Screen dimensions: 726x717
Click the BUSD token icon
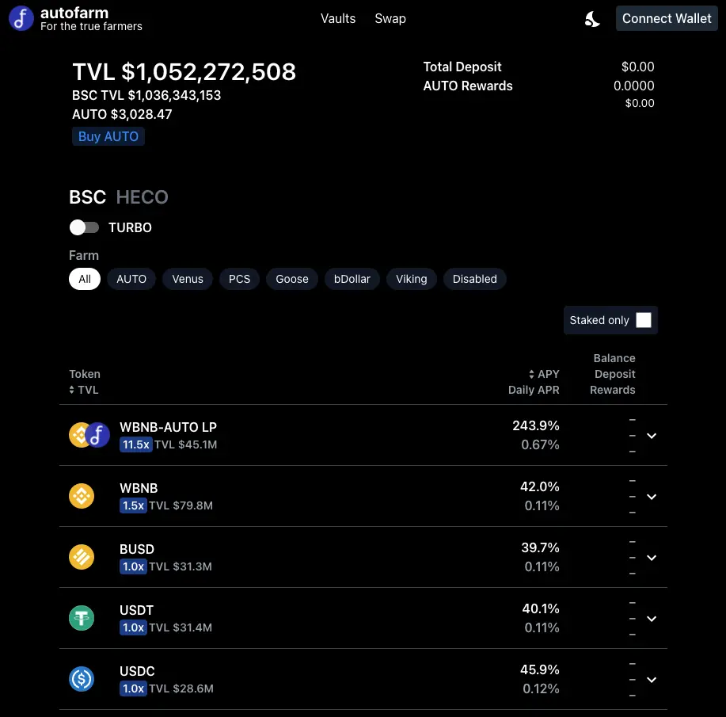[82, 557]
